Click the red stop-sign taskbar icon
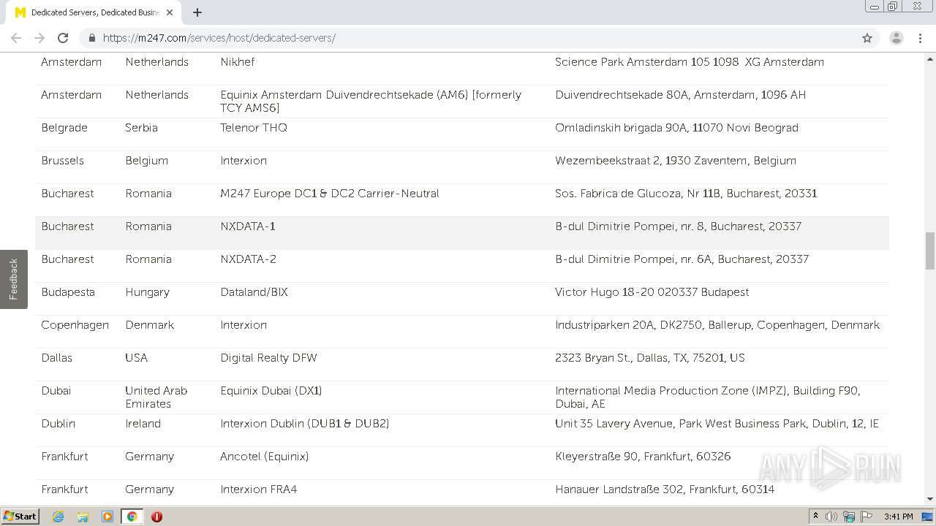The height and width of the screenshot is (526, 936). (x=156, y=517)
